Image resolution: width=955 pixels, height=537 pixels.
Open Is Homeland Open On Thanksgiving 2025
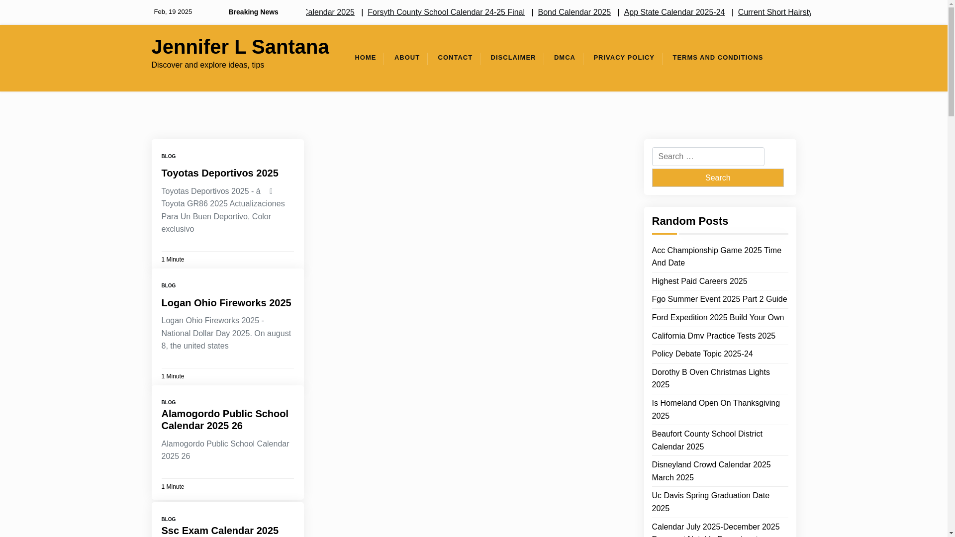point(715,409)
